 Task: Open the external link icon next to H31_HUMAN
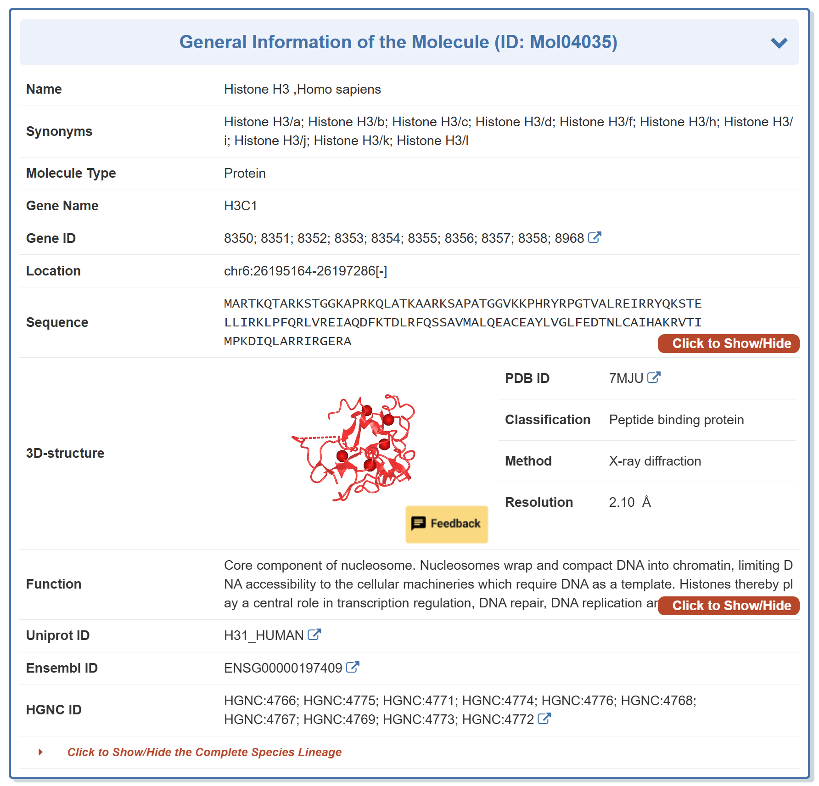coord(314,634)
